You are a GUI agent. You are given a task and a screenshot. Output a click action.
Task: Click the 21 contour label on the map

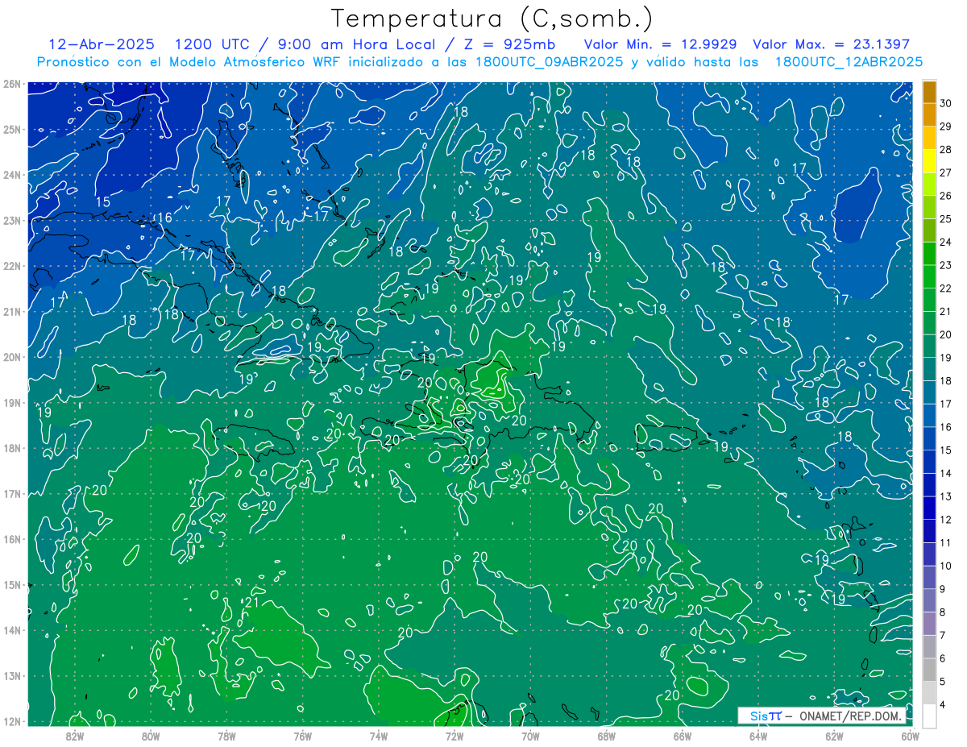[251, 602]
